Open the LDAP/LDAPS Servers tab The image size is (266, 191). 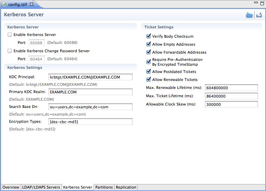tap(41, 187)
